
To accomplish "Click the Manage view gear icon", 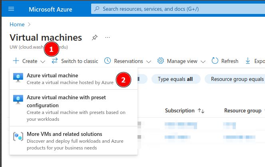I will (161, 61).
